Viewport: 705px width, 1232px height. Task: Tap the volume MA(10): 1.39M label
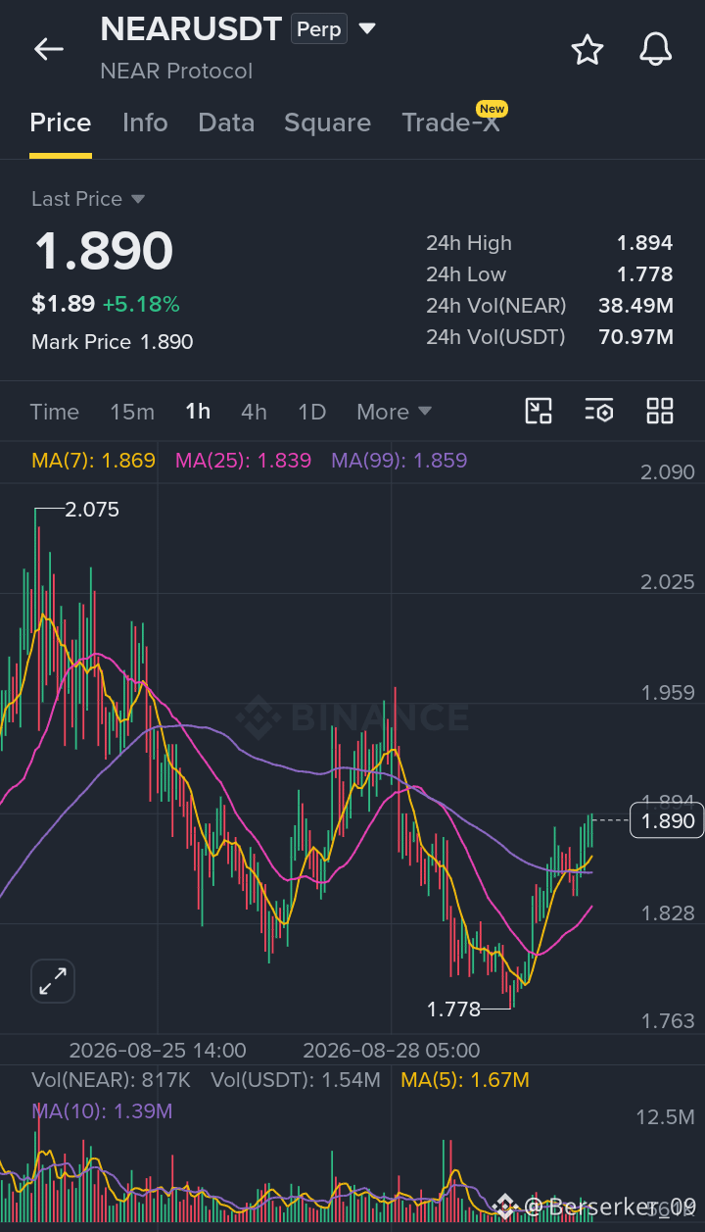coord(102,1110)
